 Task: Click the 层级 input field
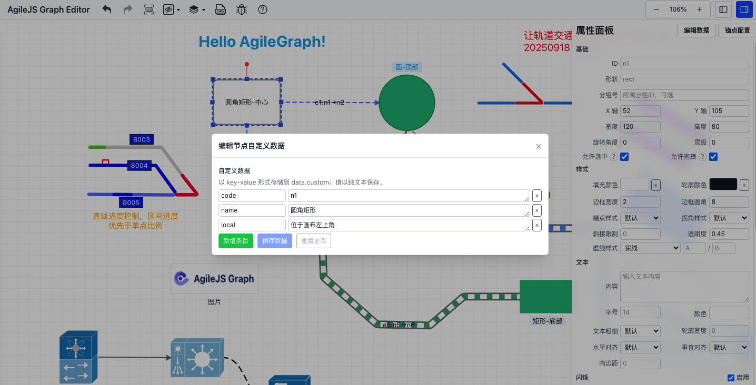click(x=729, y=143)
